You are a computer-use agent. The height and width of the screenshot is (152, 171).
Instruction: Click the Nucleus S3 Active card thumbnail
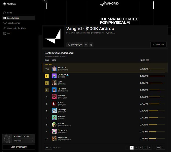(x=7, y=139)
